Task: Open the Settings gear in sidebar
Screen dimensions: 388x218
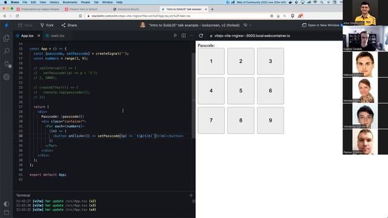Action: [x=7, y=77]
